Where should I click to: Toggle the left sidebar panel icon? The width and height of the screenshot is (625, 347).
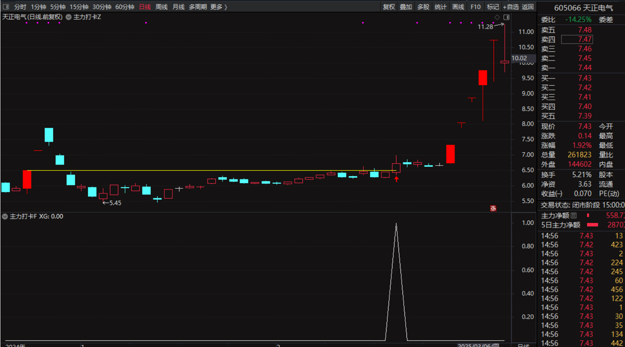[6, 7]
